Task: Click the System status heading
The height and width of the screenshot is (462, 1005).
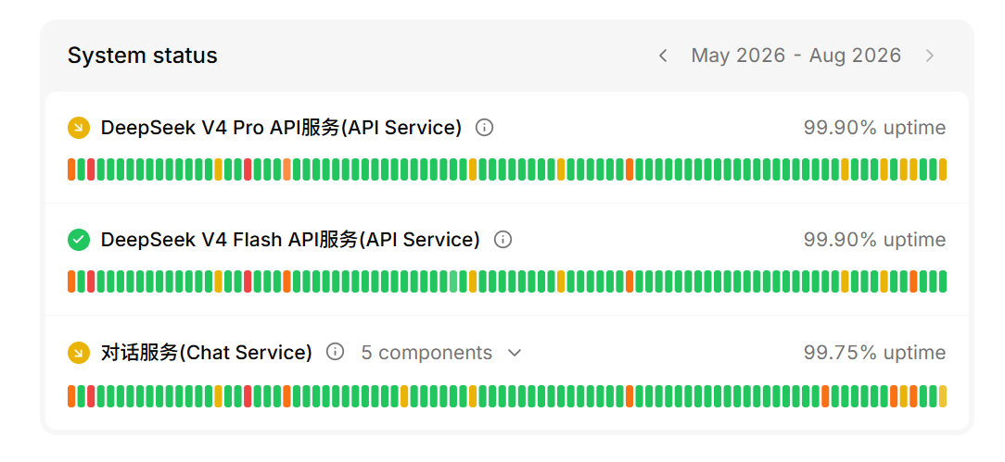Action: point(142,56)
